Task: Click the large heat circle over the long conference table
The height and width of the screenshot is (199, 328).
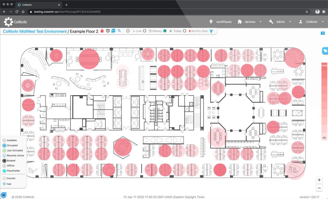Action: tap(89, 59)
